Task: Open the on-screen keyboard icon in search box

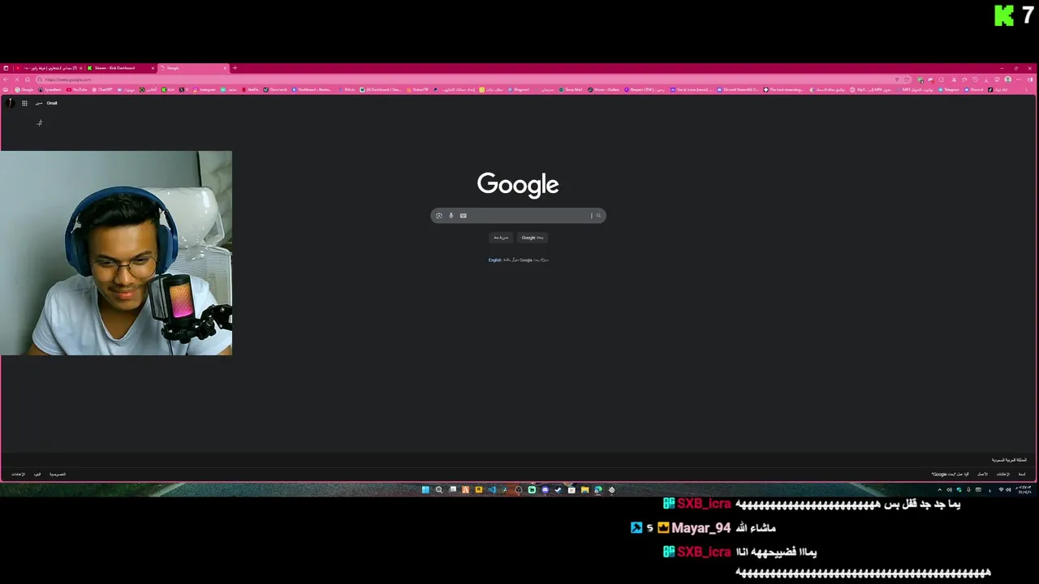Action: [463, 215]
